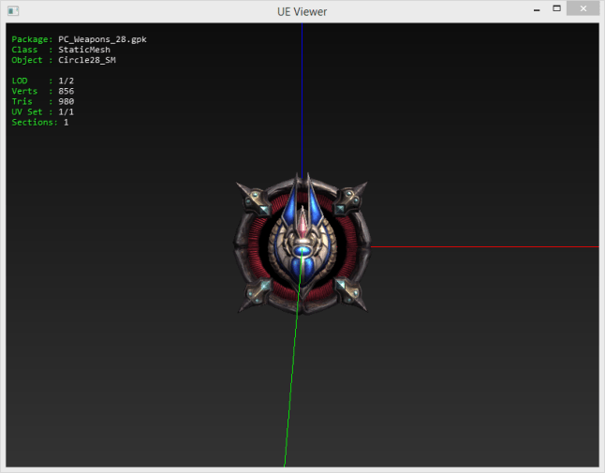Screen dimensions: 605x473
Task: Click the pink crystal on the emblem
Action: 302,223
